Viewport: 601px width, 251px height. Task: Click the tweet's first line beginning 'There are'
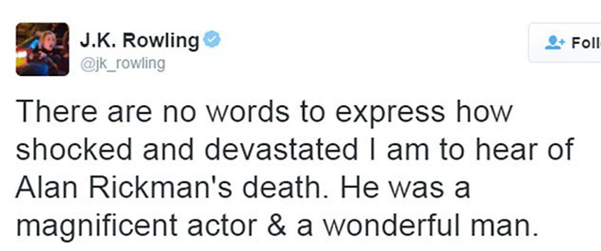tap(264, 113)
